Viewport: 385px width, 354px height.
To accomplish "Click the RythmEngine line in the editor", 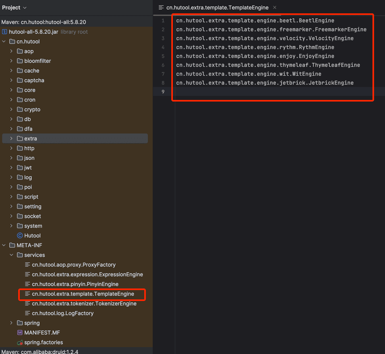I will click(x=255, y=47).
